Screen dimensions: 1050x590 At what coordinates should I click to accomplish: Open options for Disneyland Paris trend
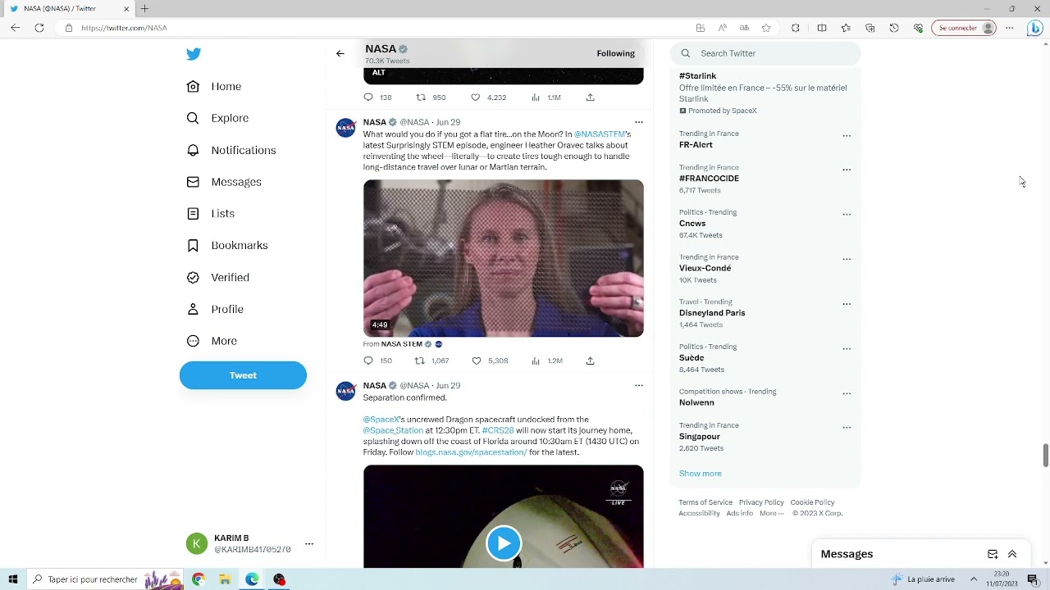pyautogui.click(x=847, y=304)
